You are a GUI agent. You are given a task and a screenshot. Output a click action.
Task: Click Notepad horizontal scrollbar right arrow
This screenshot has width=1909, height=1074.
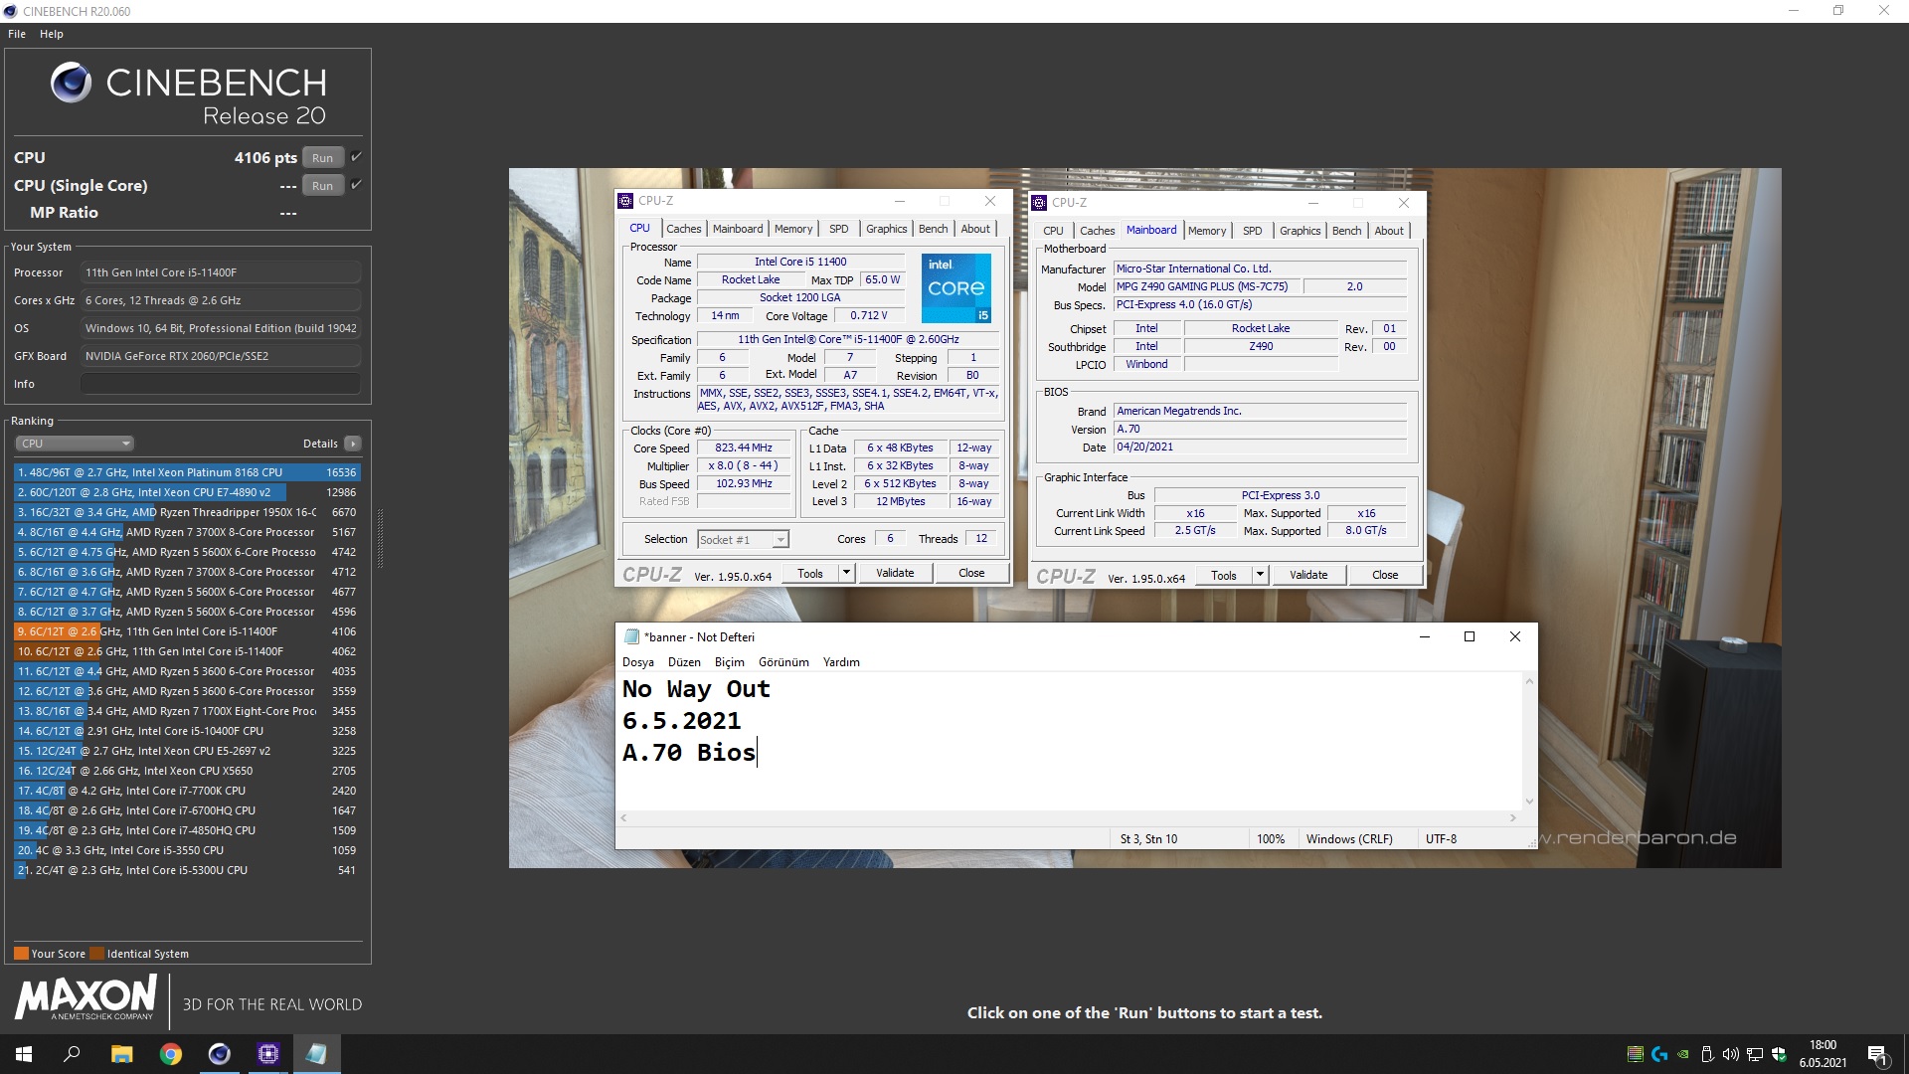pyautogui.click(x=1513, y=818)
